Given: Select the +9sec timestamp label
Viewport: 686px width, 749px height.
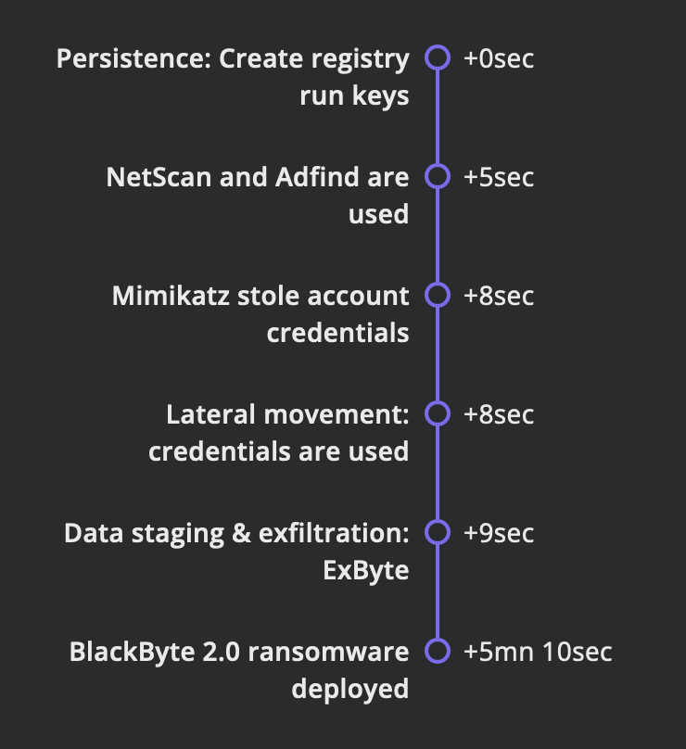Looking at the screenshot, I should point(498,533).
